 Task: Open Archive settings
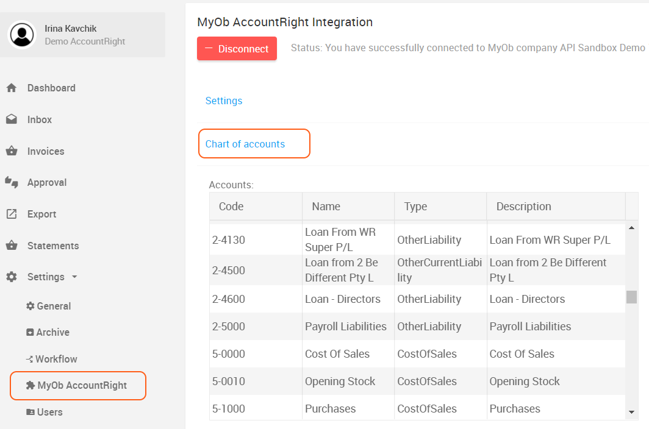click(x=53, y=332)
